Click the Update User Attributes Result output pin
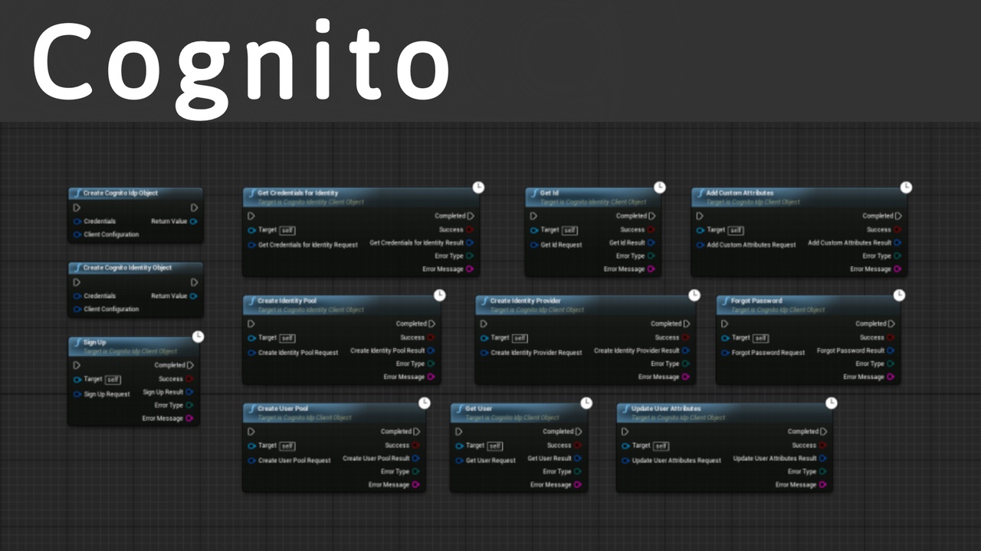This screenshot has height=551, width=981. (822, 458)
